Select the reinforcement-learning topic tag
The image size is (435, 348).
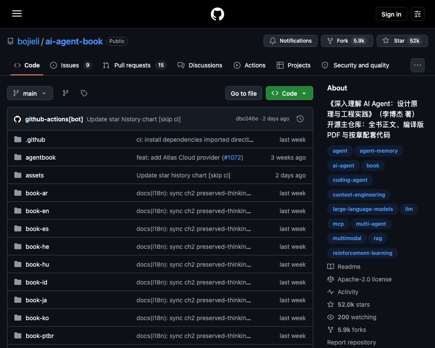(362, 253)
